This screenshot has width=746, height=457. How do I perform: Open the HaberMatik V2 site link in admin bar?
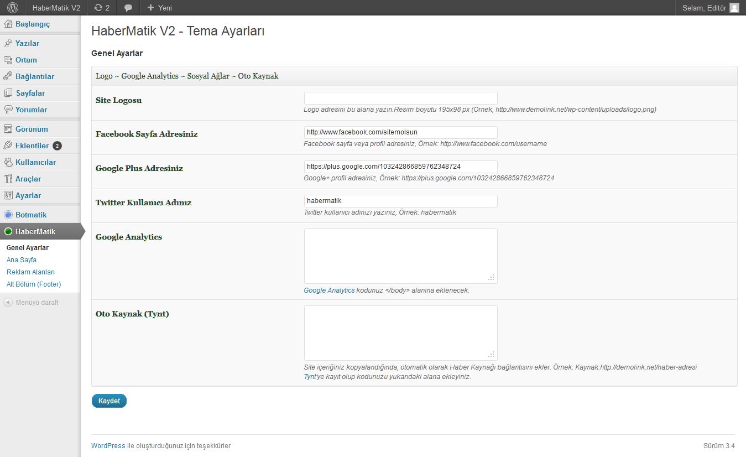pos(56,8)
